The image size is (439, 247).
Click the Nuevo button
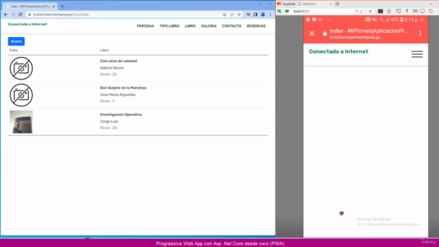point(16,41)
